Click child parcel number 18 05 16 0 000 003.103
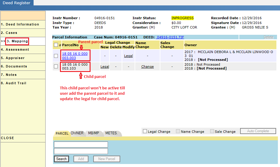The width and height of the screenshot is (280, 167). [75, 67]
